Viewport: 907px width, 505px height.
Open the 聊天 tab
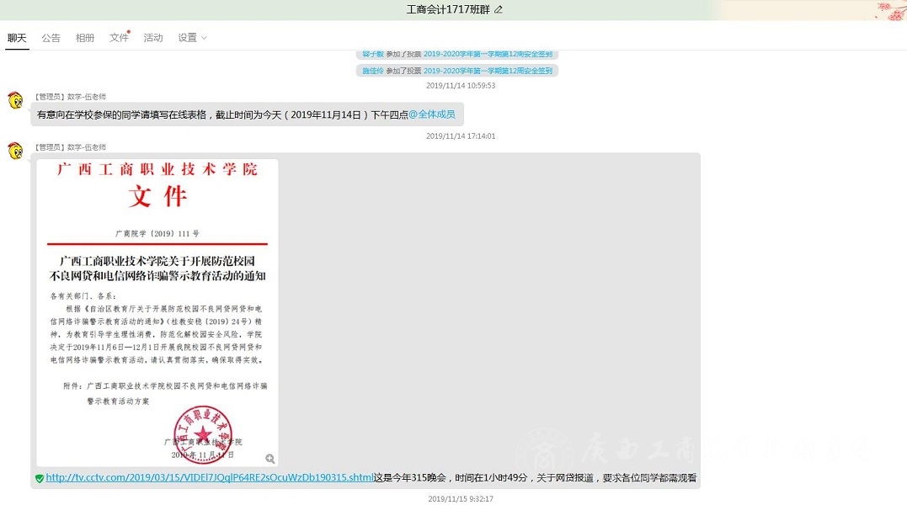[x=17, y=38]
